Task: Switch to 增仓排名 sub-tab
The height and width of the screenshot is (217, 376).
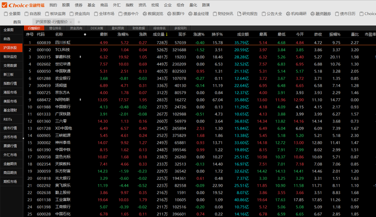Action: tap(55, 28)
